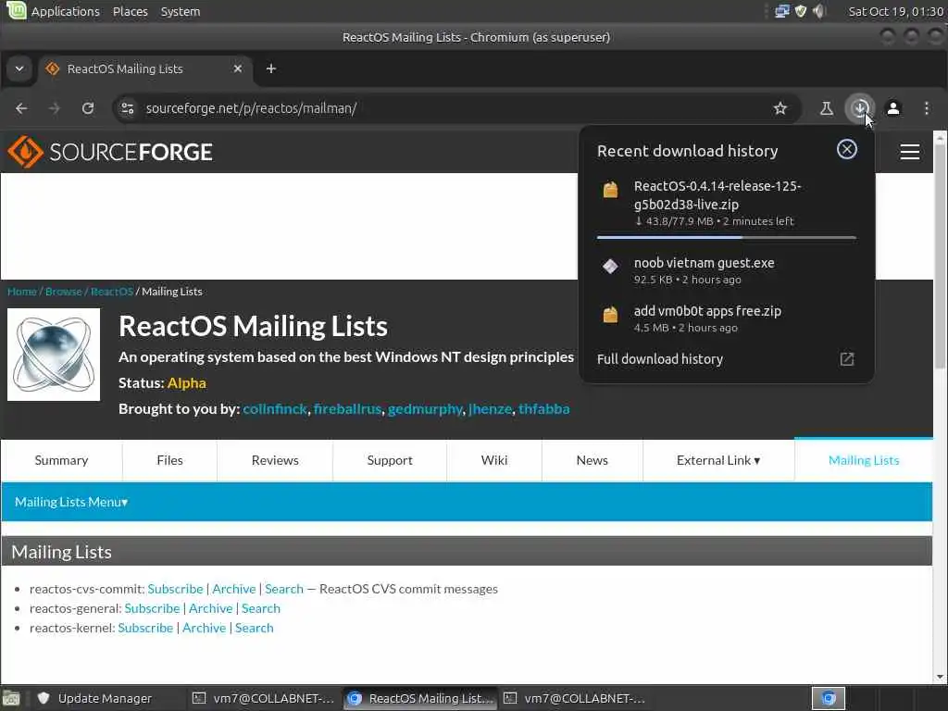948x711 pixels.
Task: Select the Mailing Lists tab
Action: point(864,460)
